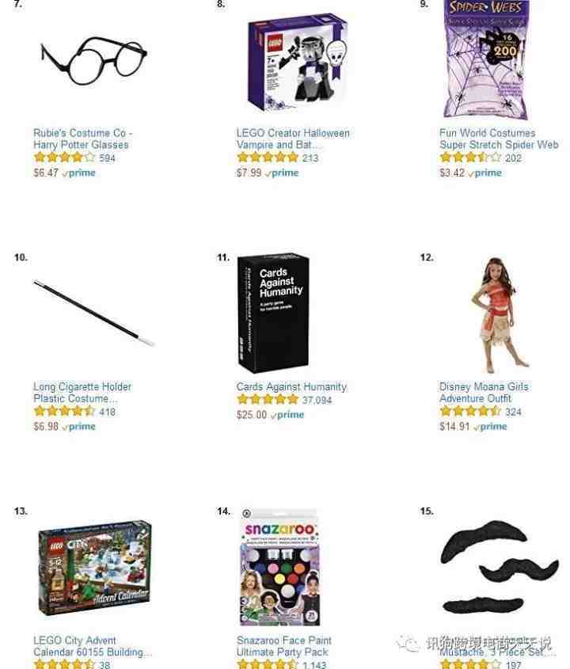Open the Moana girl costume image
Image resolution: width=570 pixels, height=669 pixels.
point(498,315)
